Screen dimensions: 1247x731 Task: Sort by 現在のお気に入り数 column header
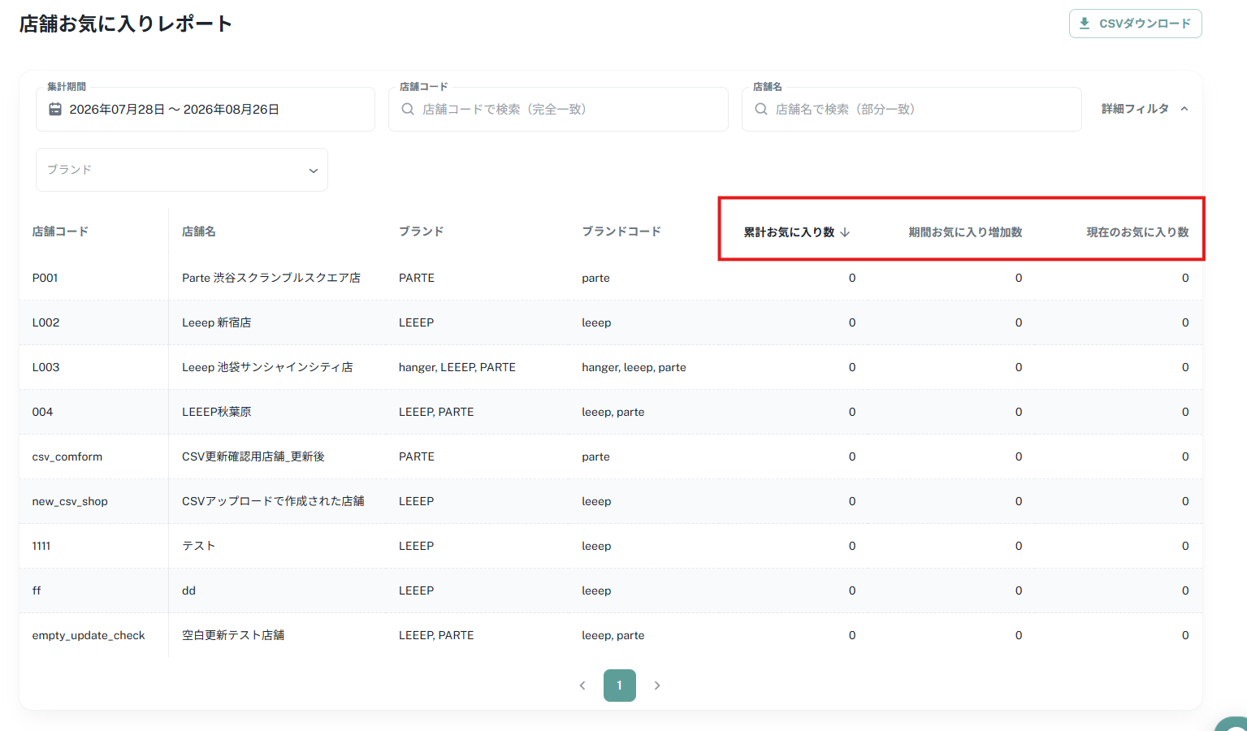click(1137, 232)
